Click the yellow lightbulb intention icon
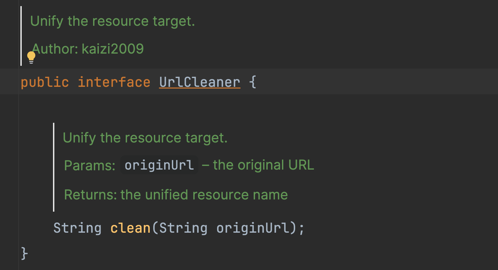The height and width of the screenshot is (270, 498). point(31,57)
